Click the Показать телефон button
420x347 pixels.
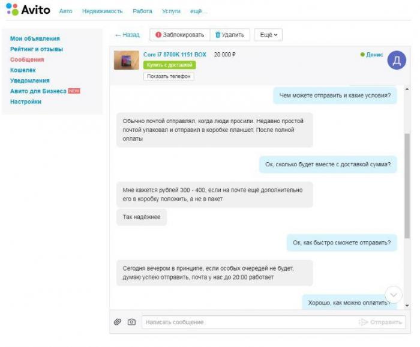[169, 76]
